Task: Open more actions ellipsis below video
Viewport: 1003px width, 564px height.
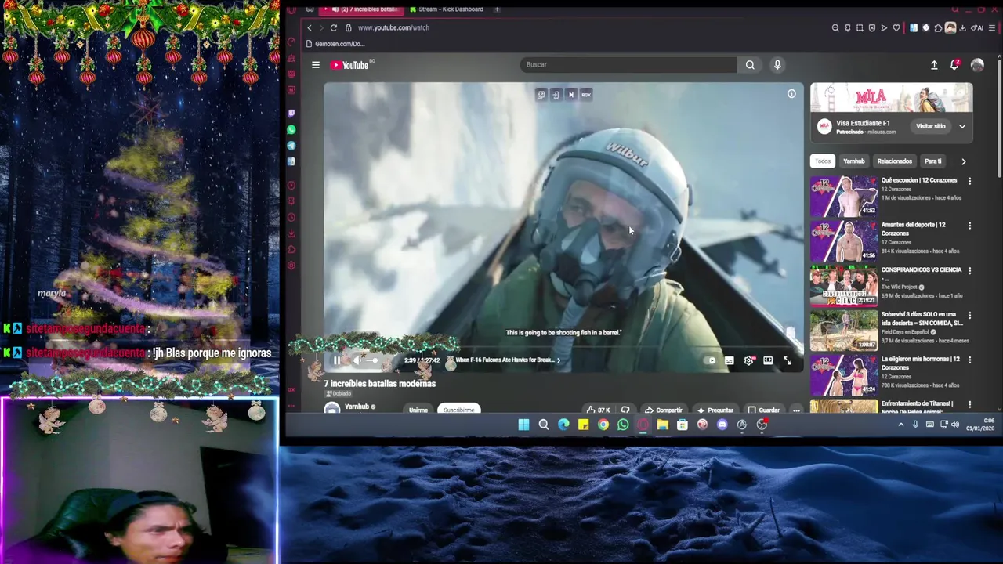Action: [796, 410]
